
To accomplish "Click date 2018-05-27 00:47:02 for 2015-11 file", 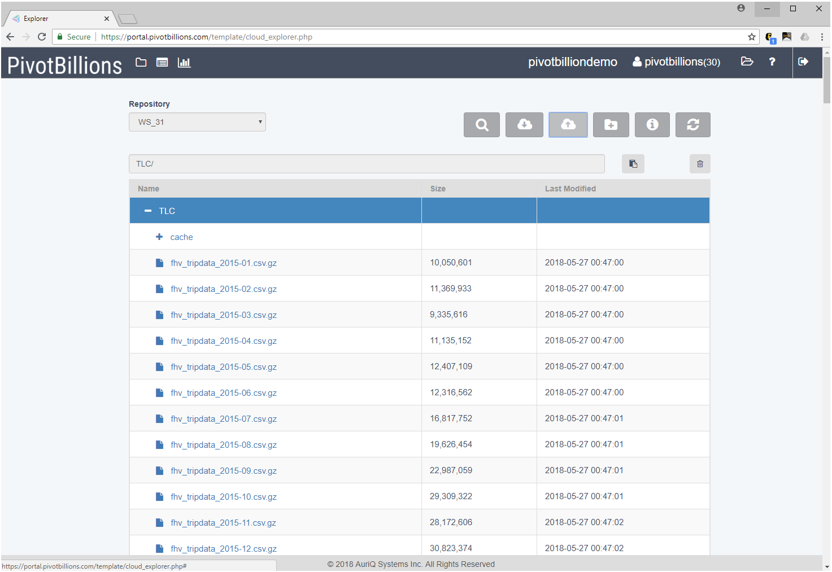I will (x=584, y=522).
